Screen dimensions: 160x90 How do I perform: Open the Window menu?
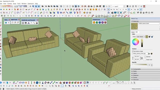[24, 3]
